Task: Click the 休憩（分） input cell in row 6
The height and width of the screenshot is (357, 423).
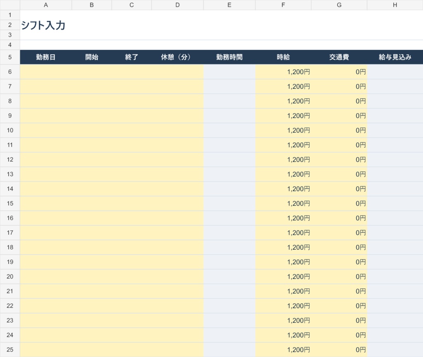Action: [178, 72]
